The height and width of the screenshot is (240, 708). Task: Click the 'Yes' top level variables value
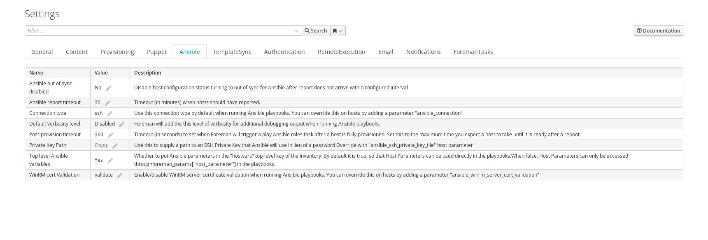pyautogui.click(x=99, y=160)
